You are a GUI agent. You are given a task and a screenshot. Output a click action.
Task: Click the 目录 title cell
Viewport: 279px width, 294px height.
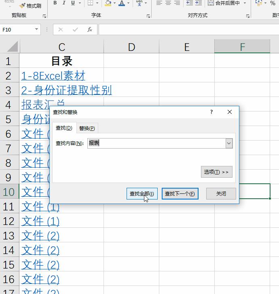[x=61, y=61]
